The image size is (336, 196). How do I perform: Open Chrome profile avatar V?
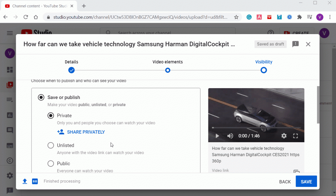[320, 17]
